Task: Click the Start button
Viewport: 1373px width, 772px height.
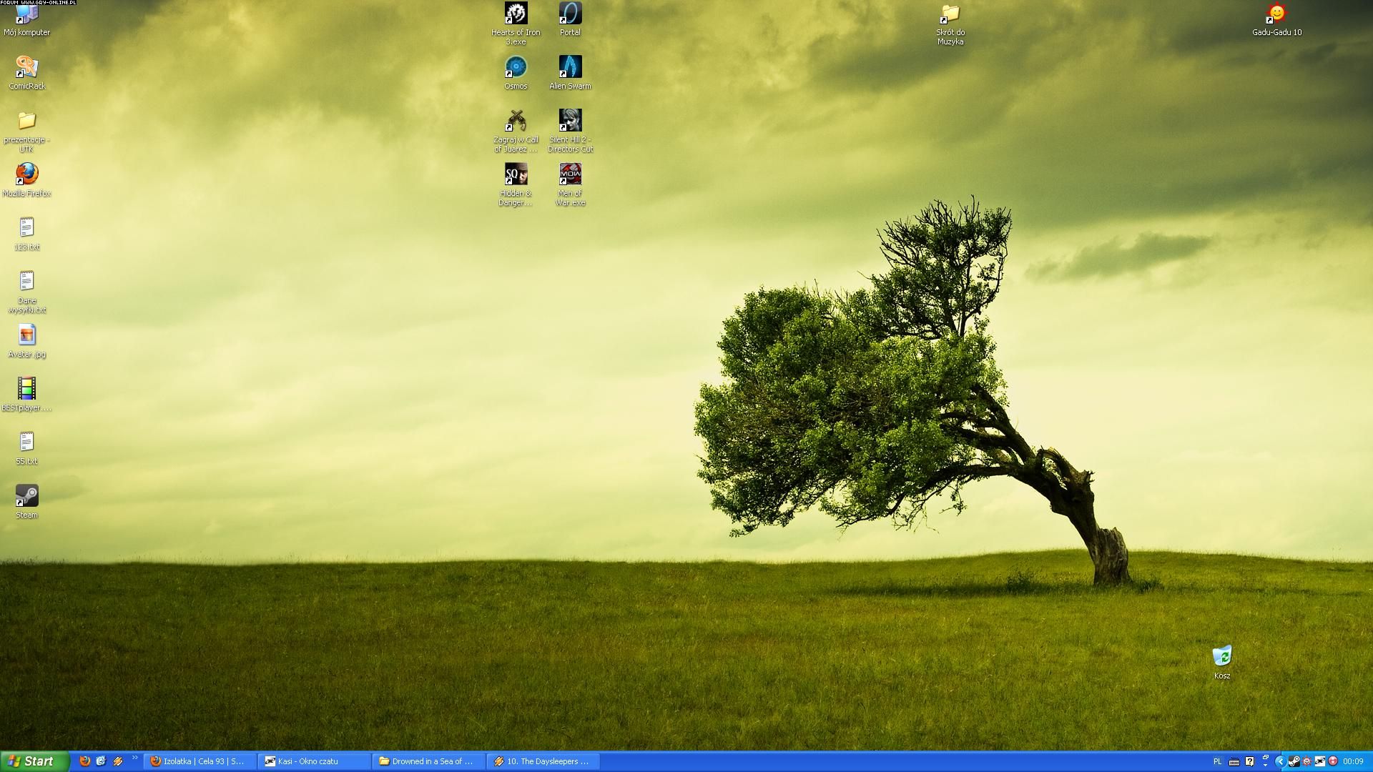Action: (34, 761)
